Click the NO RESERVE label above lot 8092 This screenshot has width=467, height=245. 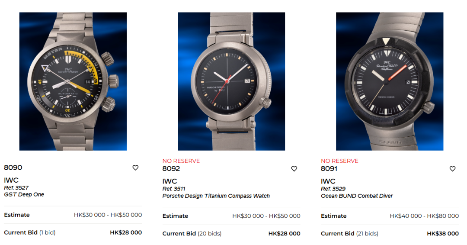pos(181,161)
